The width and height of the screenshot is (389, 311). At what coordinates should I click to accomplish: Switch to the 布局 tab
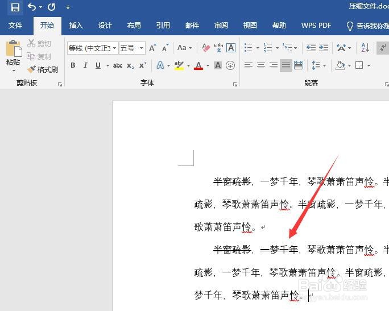(134, 25)
